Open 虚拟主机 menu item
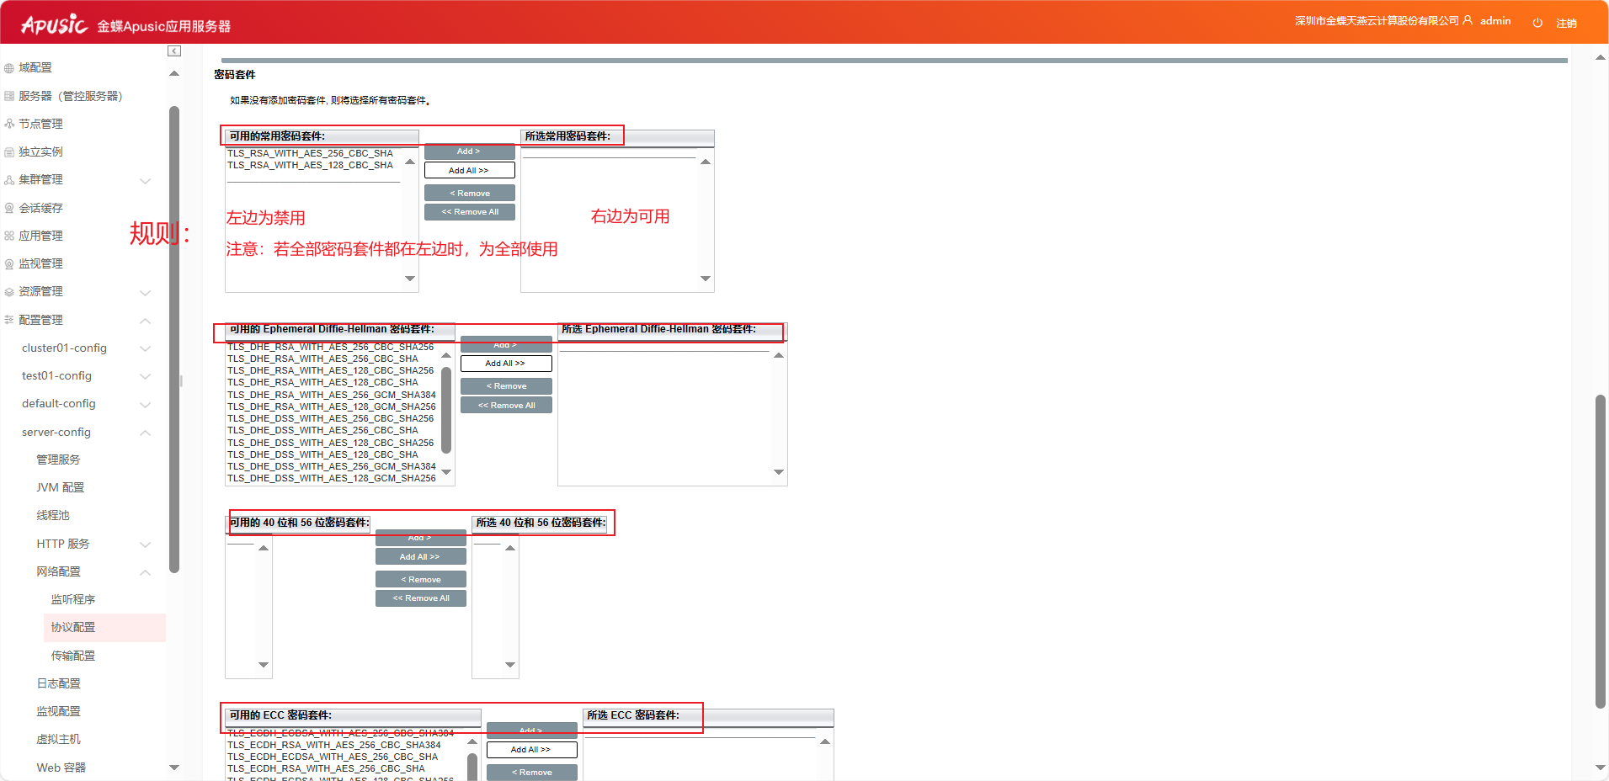Screen dimensions: 1609x781 pos(58,739)
